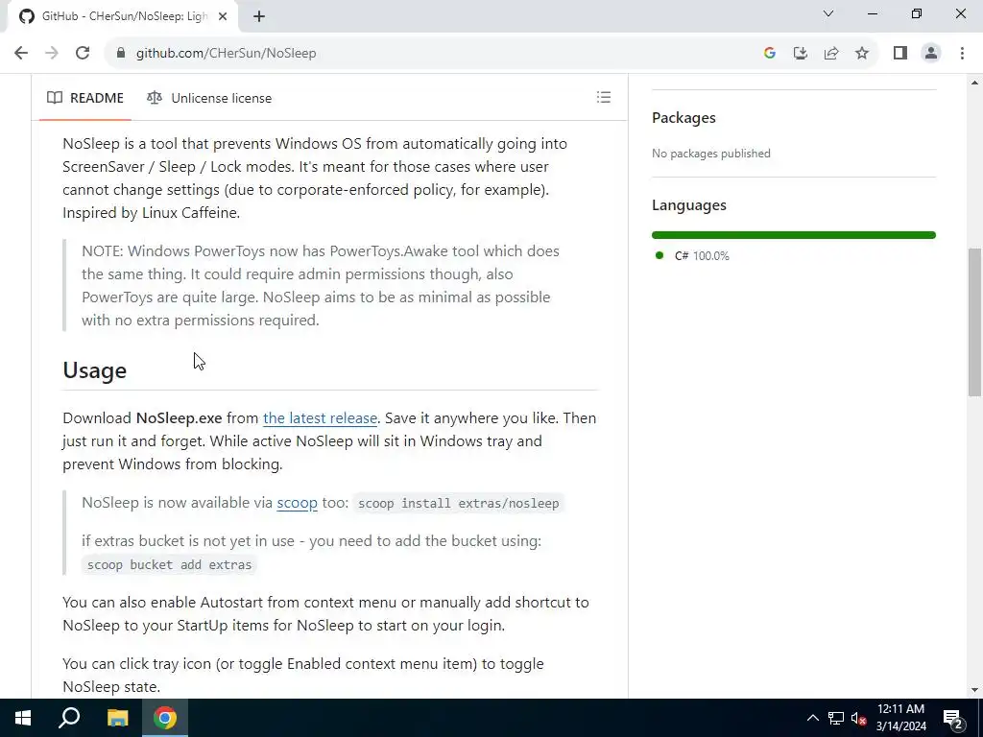Viewport: 983px width, 737px height.
Task: Click the install app icon
Action: click(800, 53)
